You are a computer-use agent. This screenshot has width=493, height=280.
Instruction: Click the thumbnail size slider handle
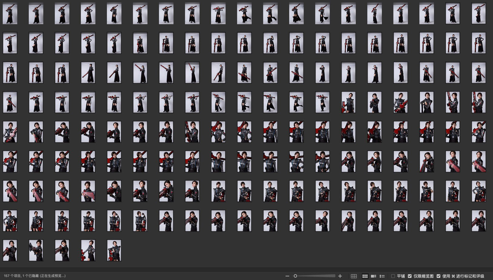click(295, 276)
